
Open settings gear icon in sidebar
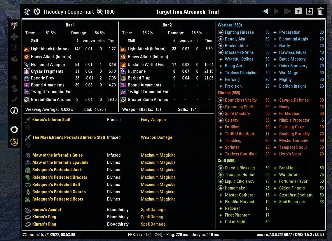coord(14,130)
